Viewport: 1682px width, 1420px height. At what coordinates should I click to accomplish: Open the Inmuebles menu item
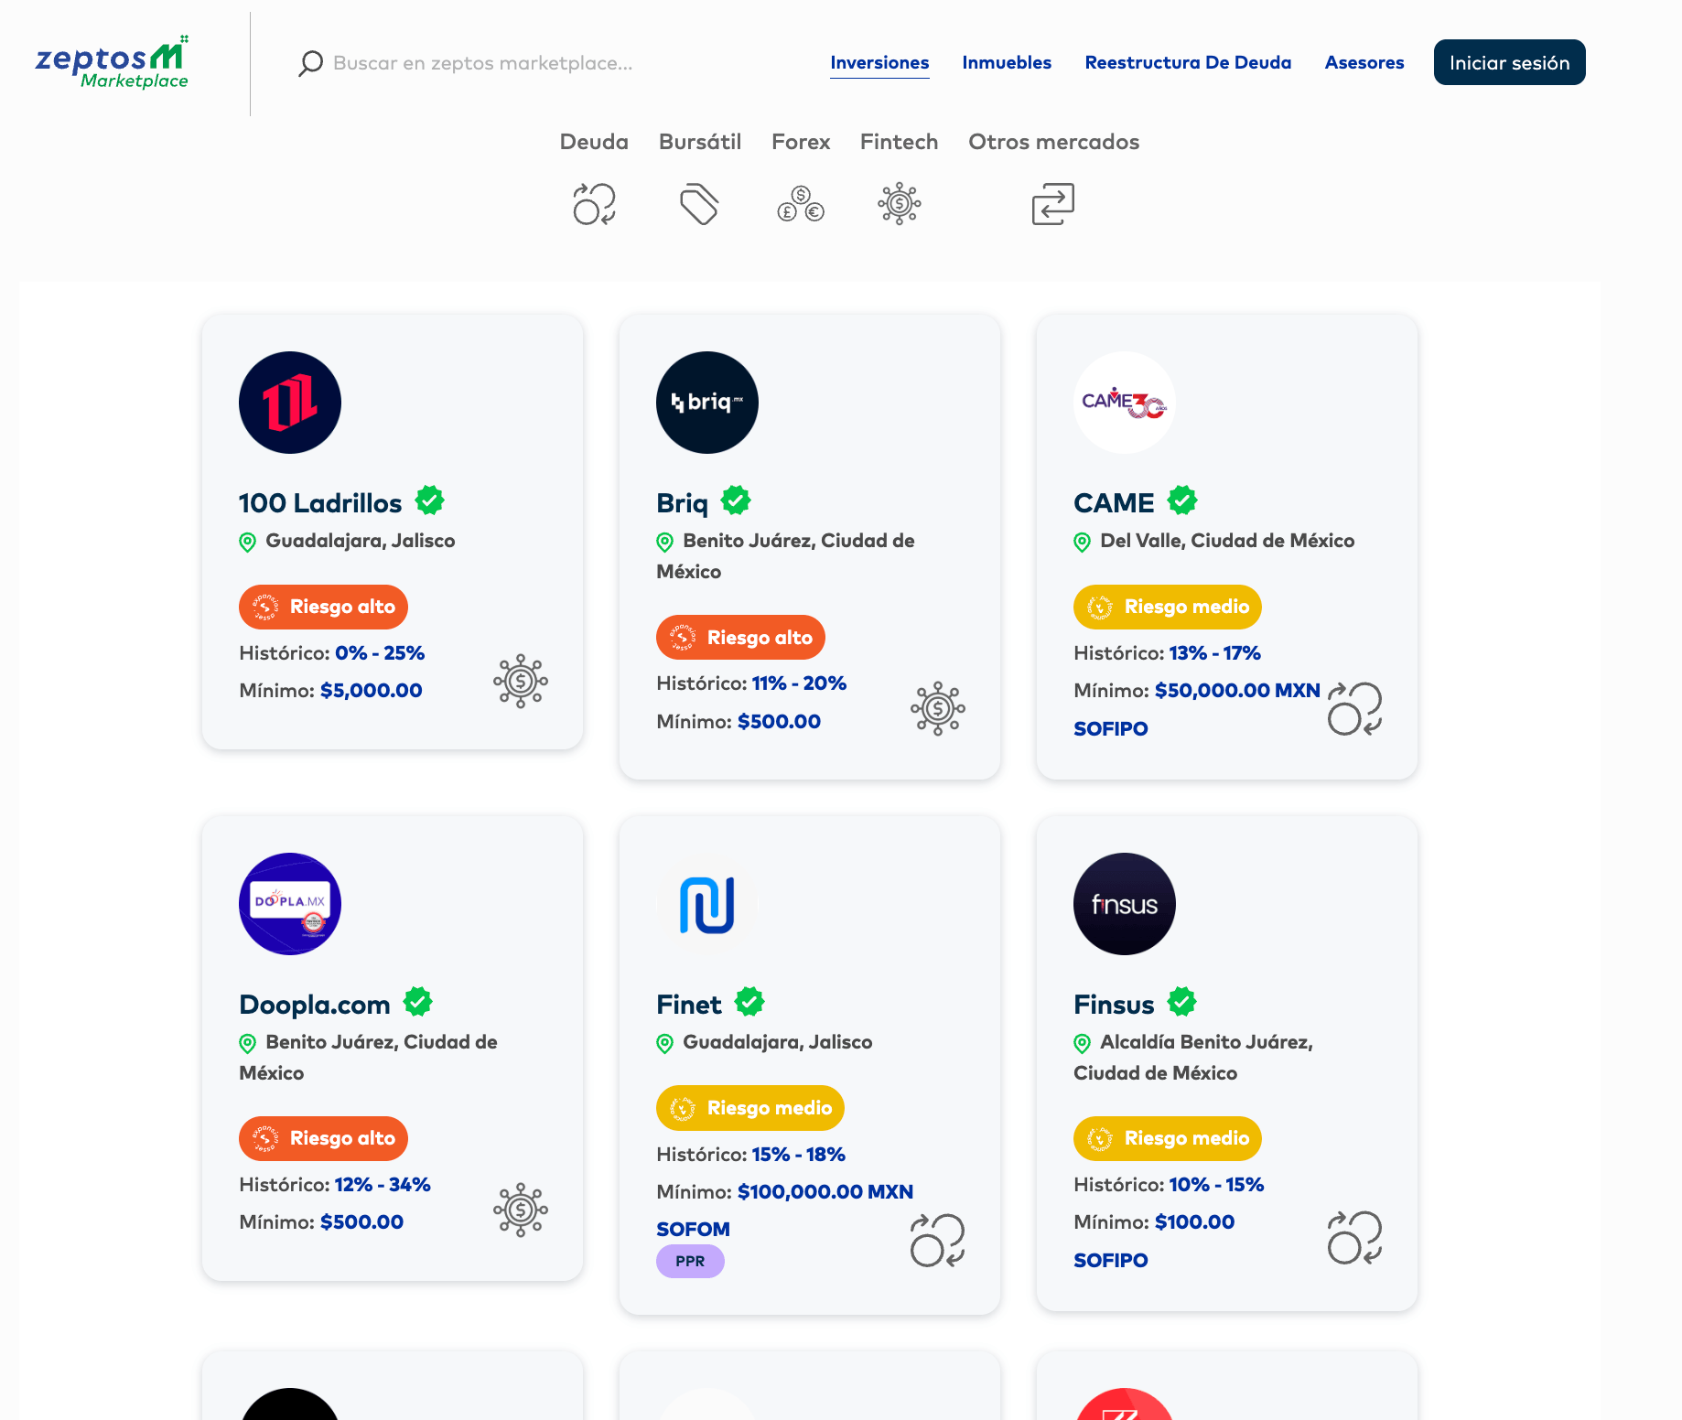coord(1007,62)
